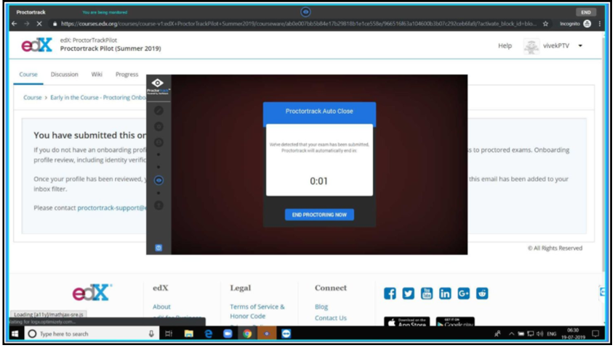Image resolution: width=615 pixels, height=348 pixels.
Task: Click the third Proctortrack sidebar step icon
Action: coord(158,142)
